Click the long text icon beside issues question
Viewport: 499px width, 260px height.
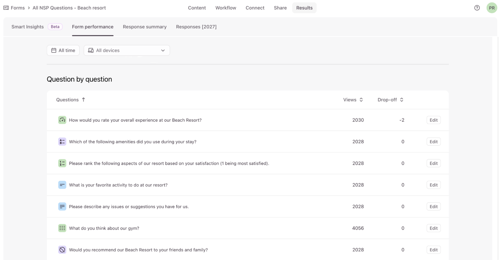point(62,206)
